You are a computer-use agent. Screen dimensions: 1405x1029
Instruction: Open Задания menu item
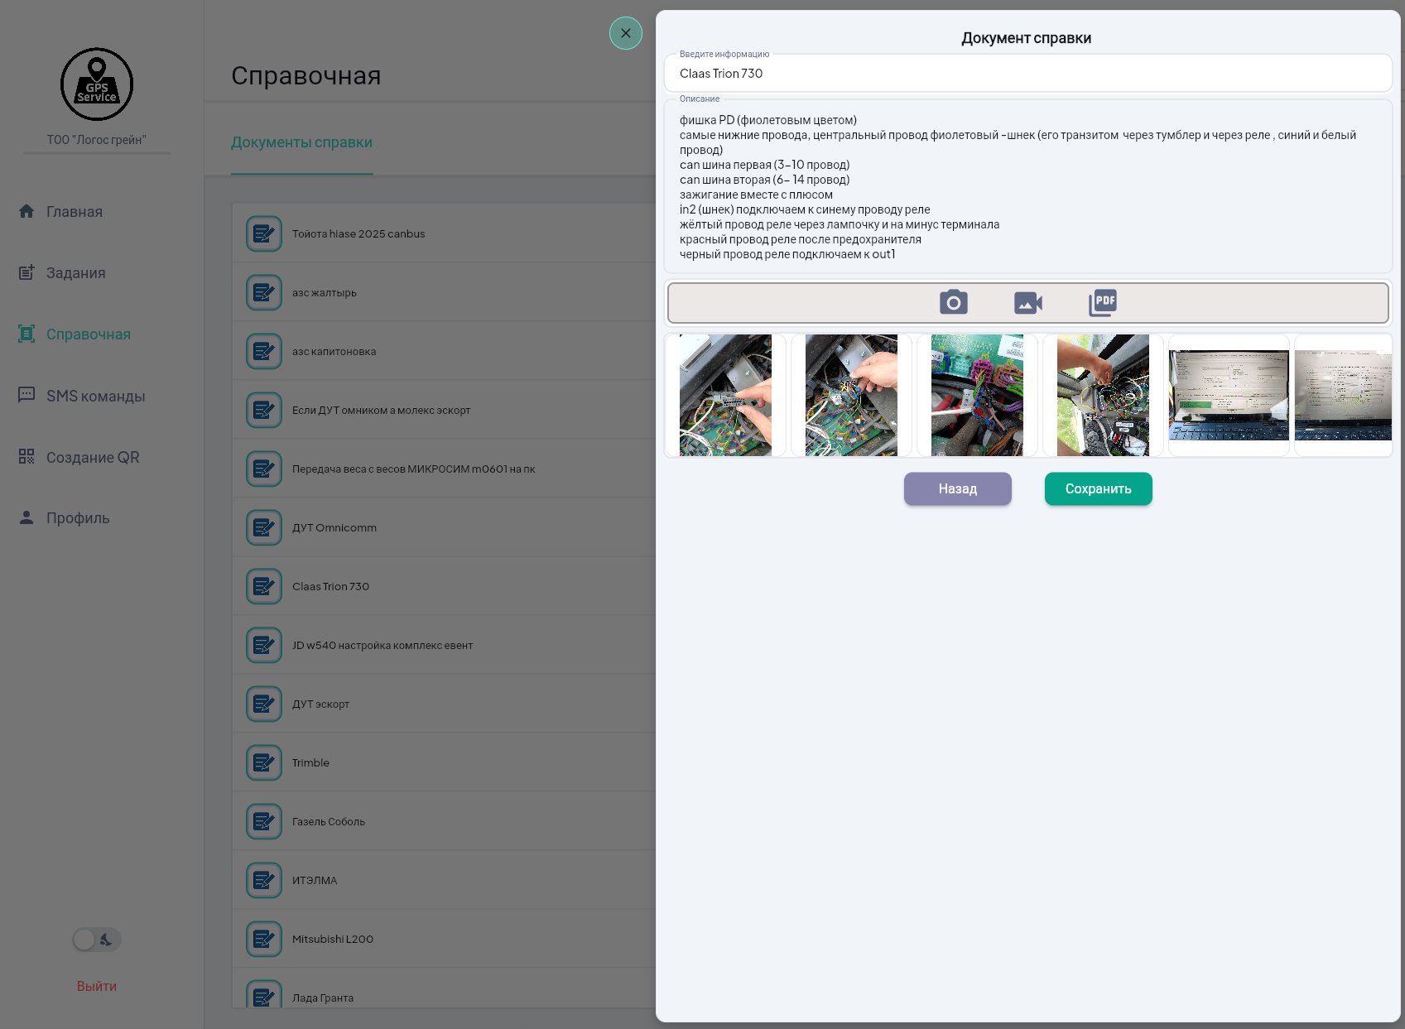pos(76,273)
